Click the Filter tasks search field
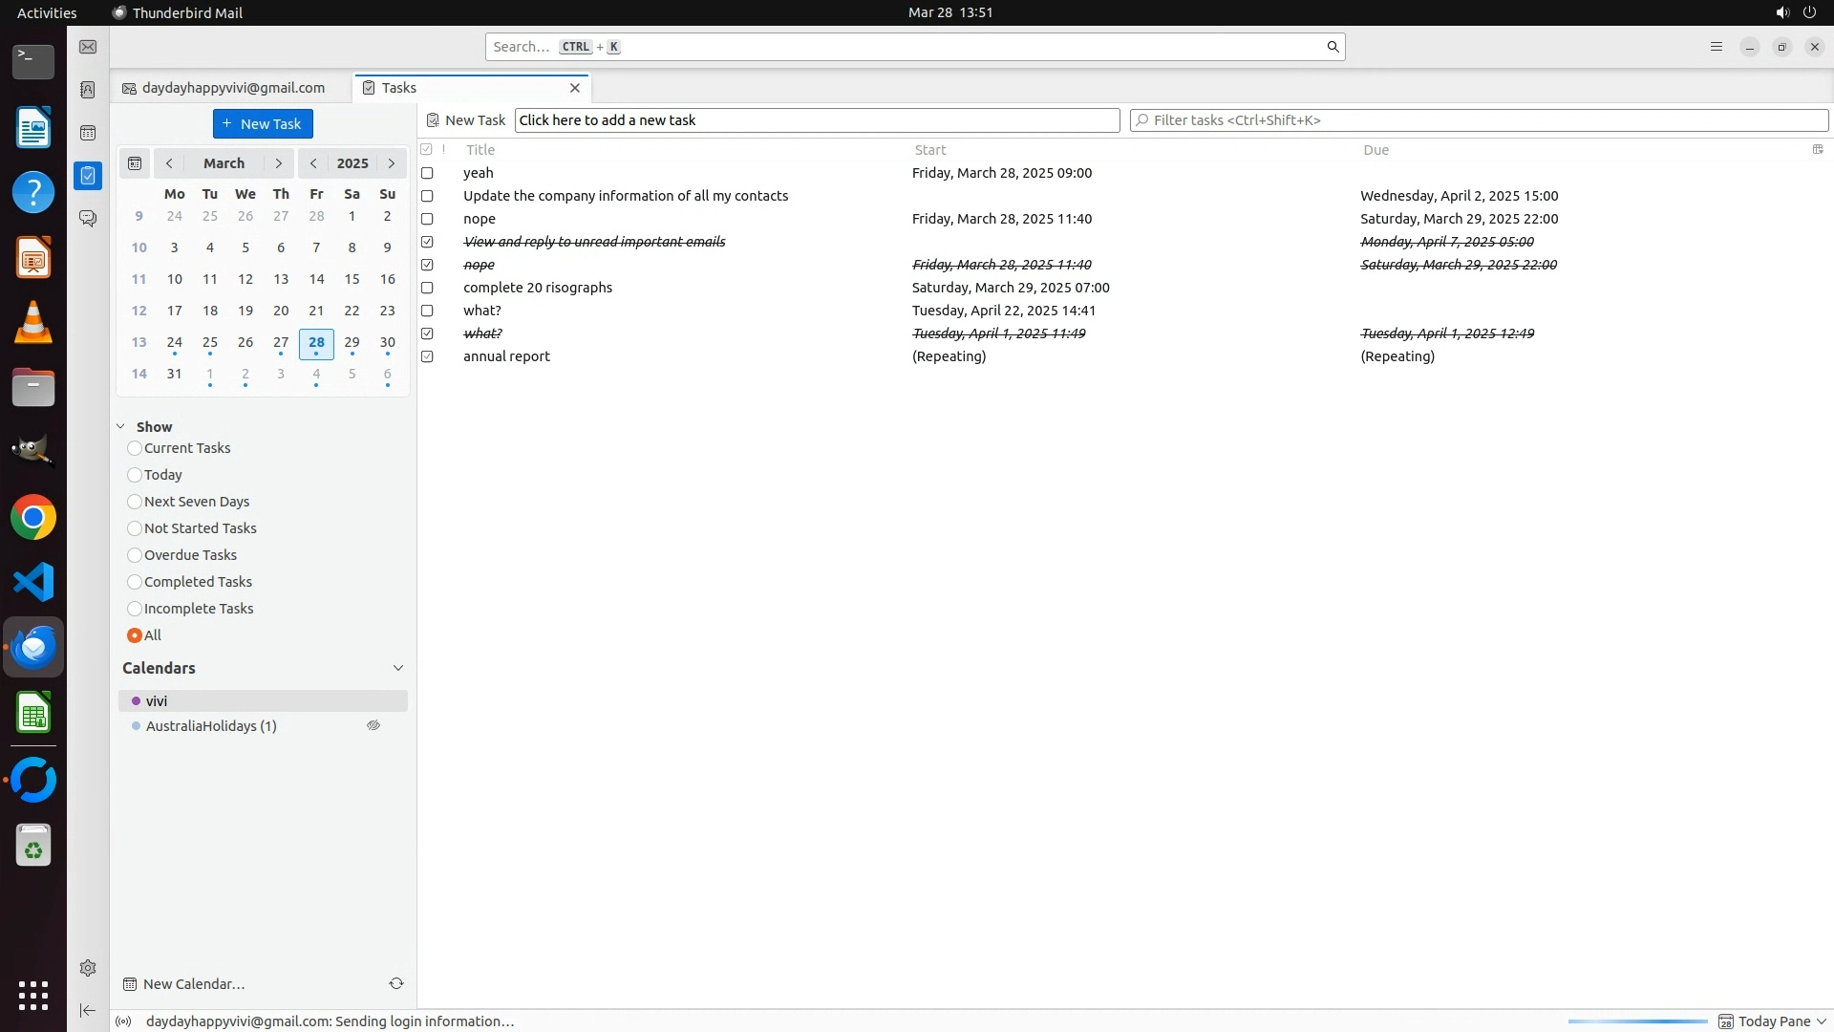Screen dimensions: 1834x1032 pyautogui.click(x=1479, y=120)
